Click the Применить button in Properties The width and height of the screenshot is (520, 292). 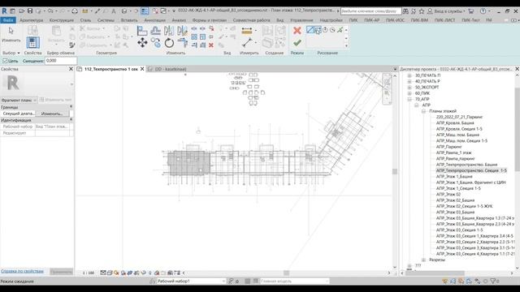tap(62, 272)
